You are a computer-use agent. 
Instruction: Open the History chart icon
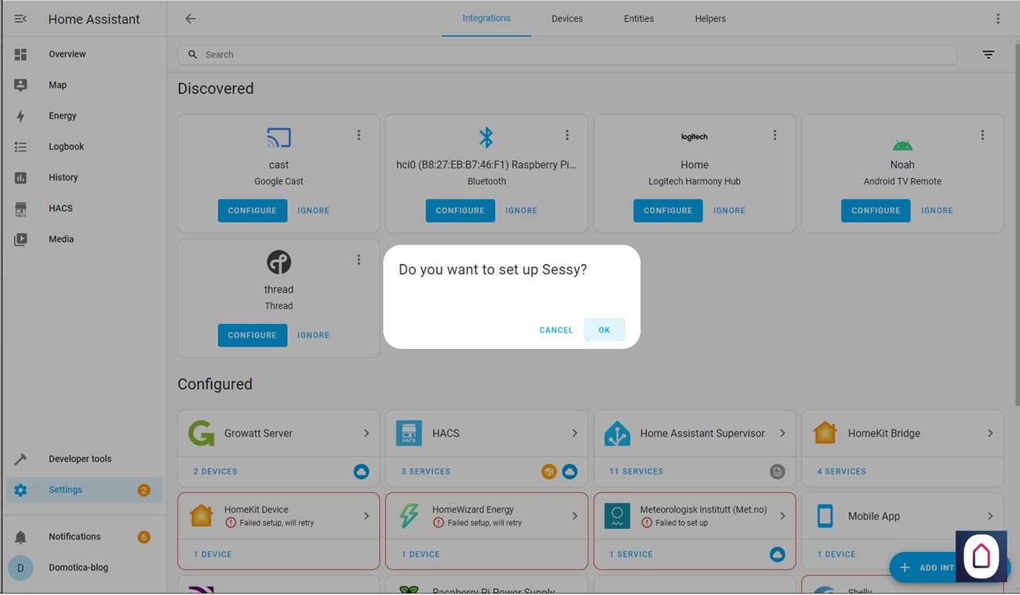click(x=20, y=178)
